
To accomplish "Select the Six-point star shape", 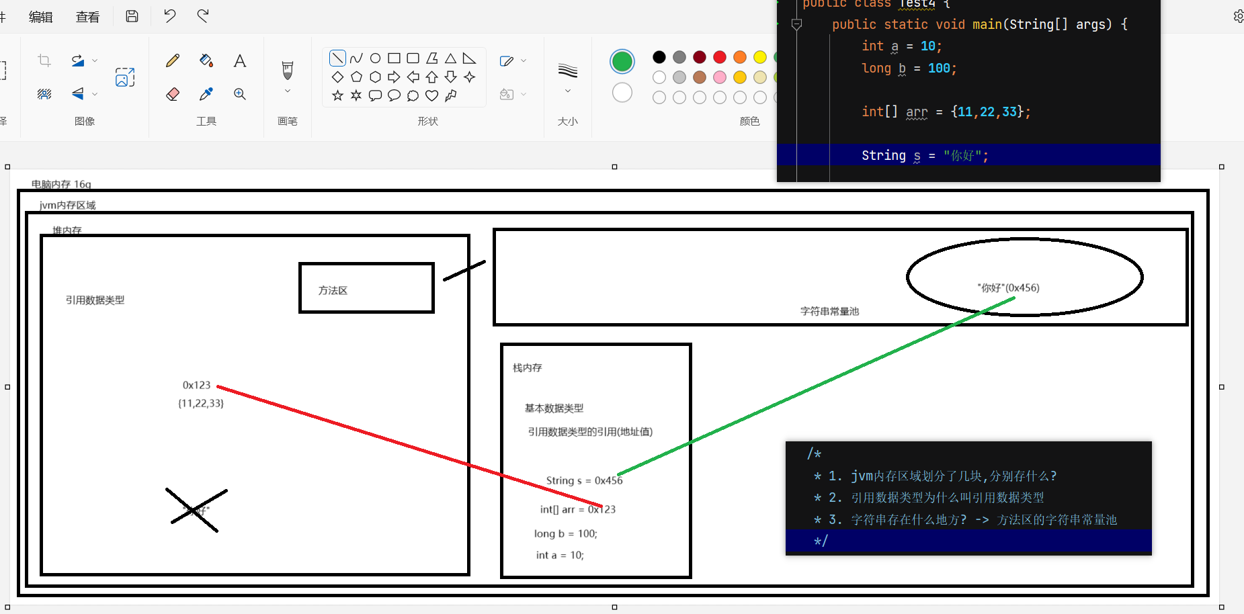I will point(356,95).
